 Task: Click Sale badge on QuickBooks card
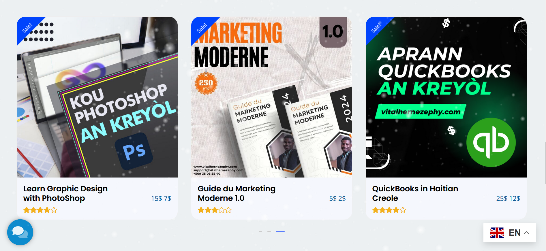[x=377, y=28]
